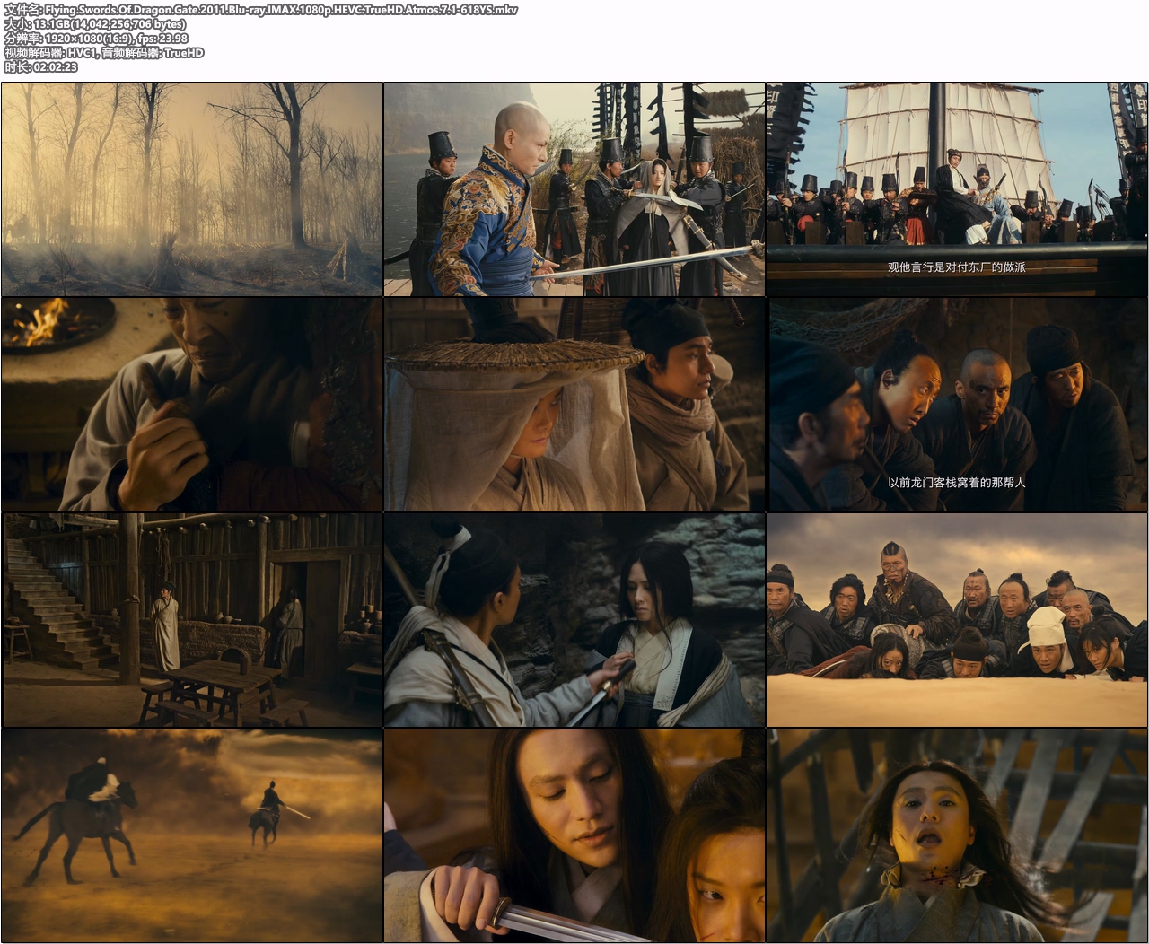Screen dimensions: 1149x944
Task: Click the HVC1 video codec line
Action: 104,53
